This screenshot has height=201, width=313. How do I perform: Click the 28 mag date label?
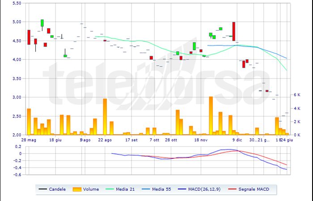(29, 140)
